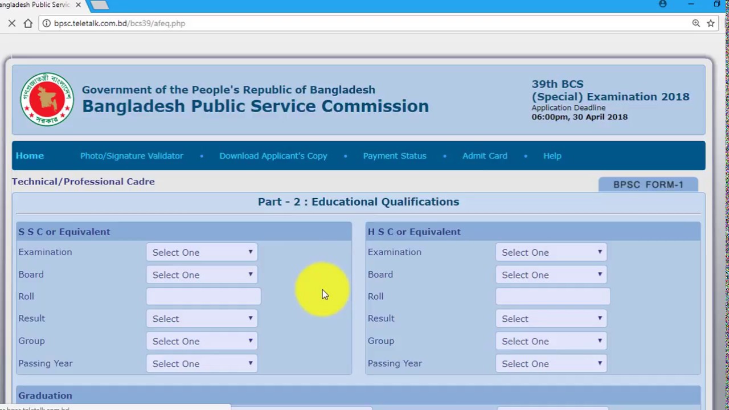Open HSC Passing Year dropdown
The image size is (729, 410).
(x=551, y=363)
